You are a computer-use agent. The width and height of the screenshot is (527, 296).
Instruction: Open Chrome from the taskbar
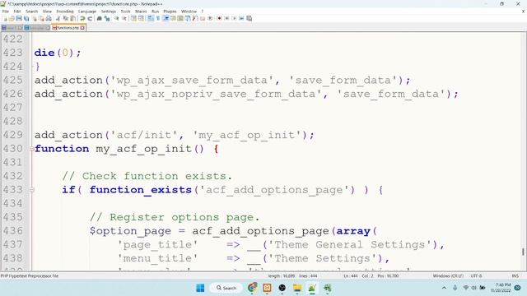tap(252, 288)
